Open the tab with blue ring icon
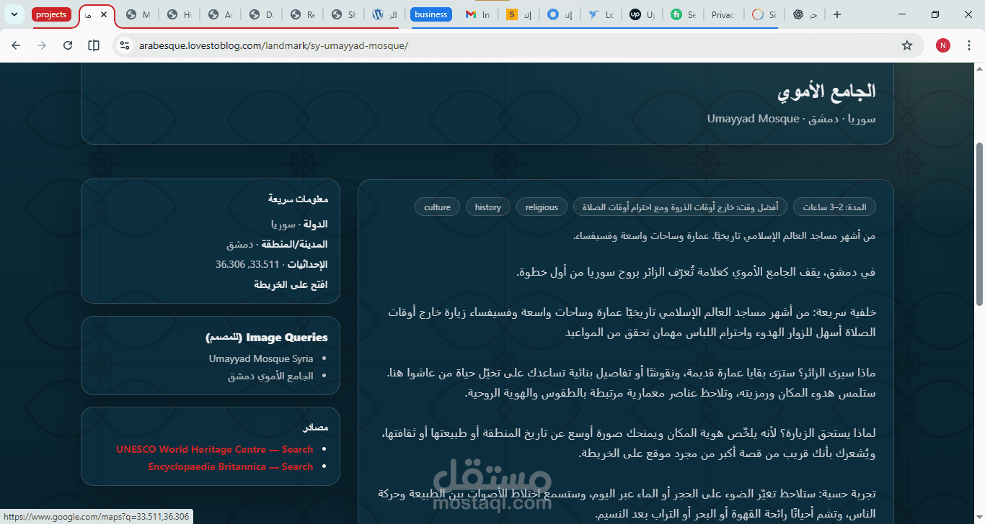Screen dimensions: 985x524 click(x=560, y=14)
